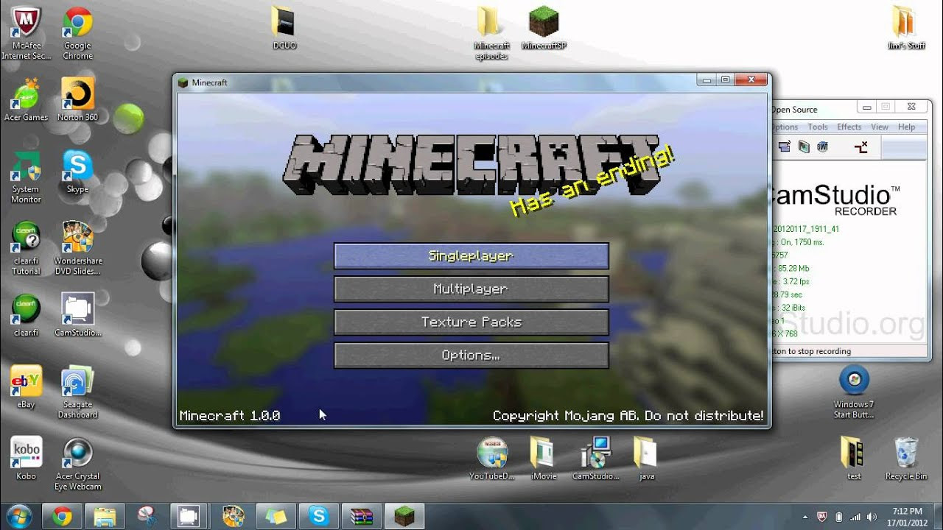Click the Minecraft 1.0.0 version text
This screenshot has width=943, height=530.
(230, 416)
